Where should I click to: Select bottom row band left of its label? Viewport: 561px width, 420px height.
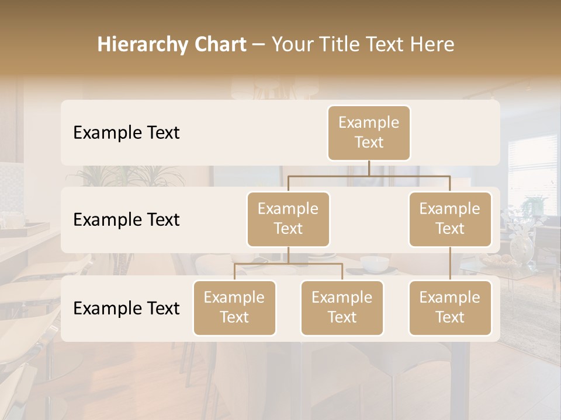pyautogui.click(x=67, y=309)
